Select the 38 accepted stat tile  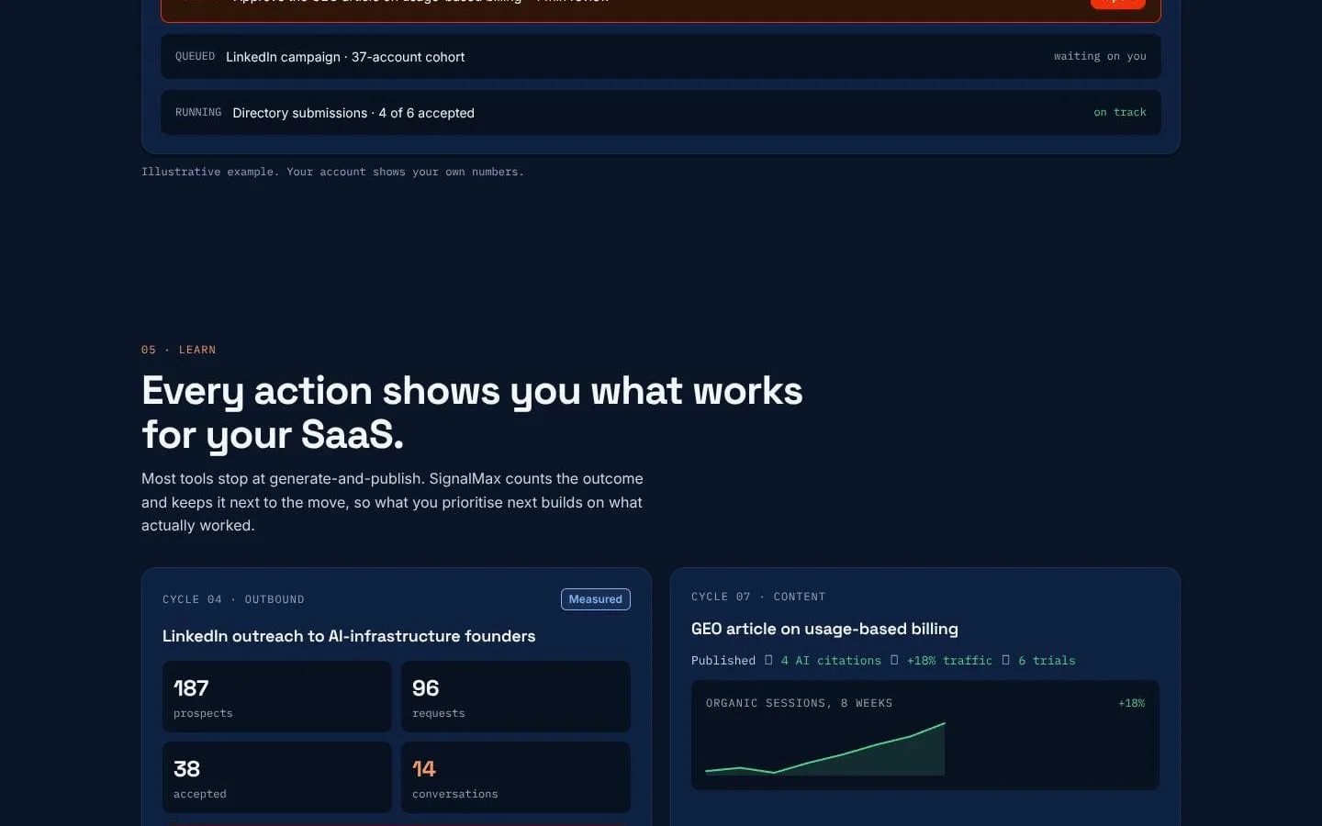coord(277,777)
